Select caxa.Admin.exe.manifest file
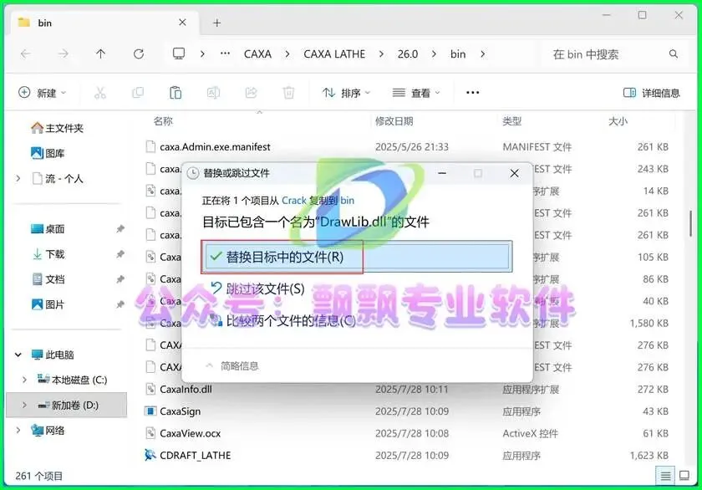 pos(215,147)
